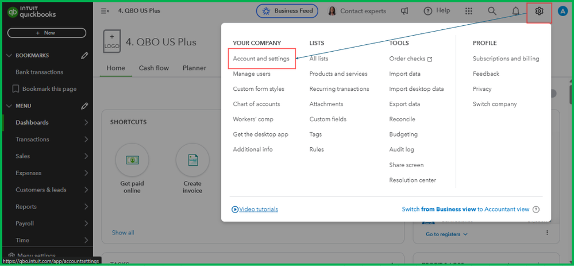This screenshot has width=574, height=266.
Task: Click the Create invoice shortcut icon
Action: tap(192, 160)
